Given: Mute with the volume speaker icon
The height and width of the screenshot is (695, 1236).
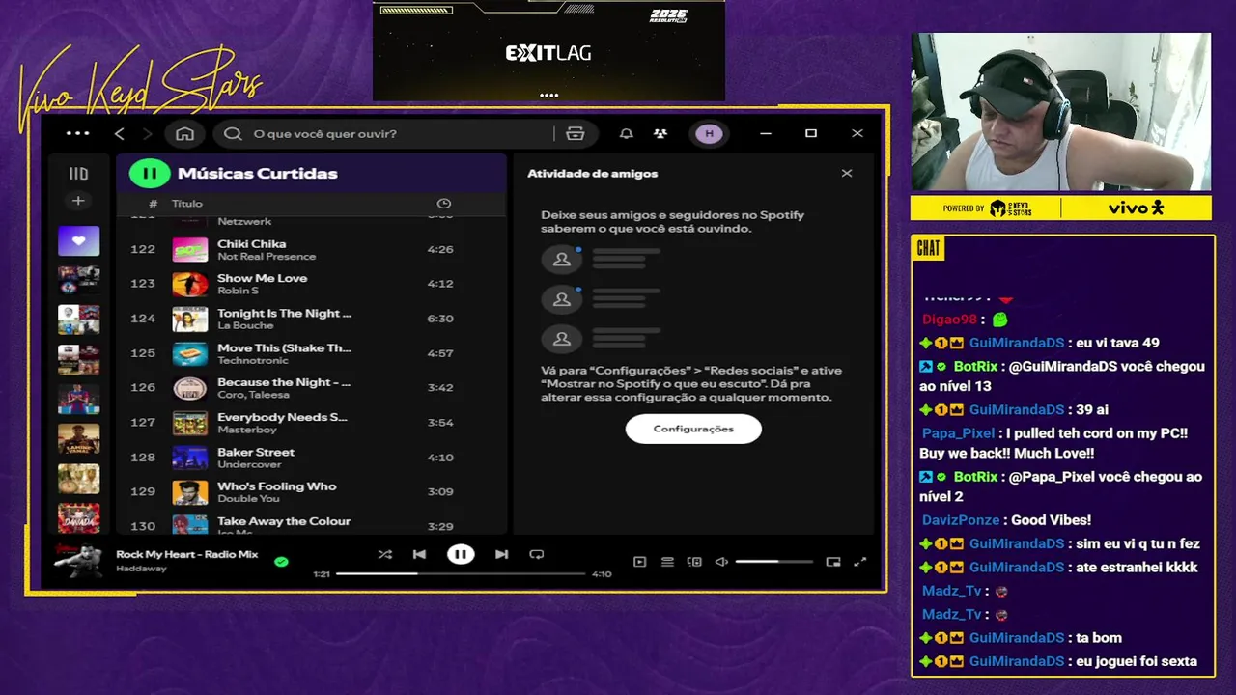Looking at the screenshot, I should 720,562.
